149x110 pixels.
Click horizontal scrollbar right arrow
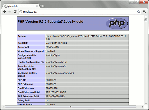click(x=142, y=107)
